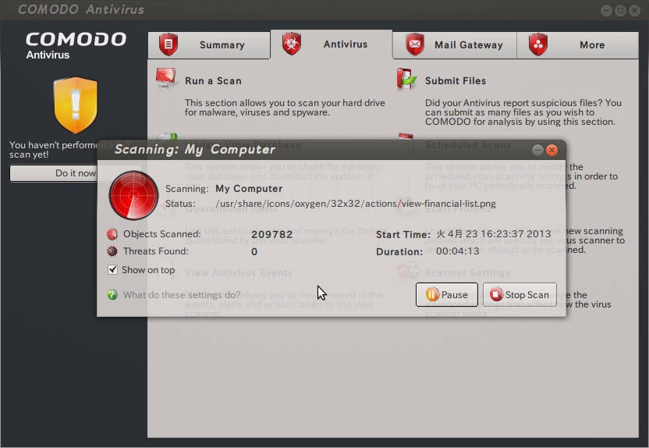Open the Submit Files section
This screenshot has width=649, height=448.
click(x=456, y=80)
